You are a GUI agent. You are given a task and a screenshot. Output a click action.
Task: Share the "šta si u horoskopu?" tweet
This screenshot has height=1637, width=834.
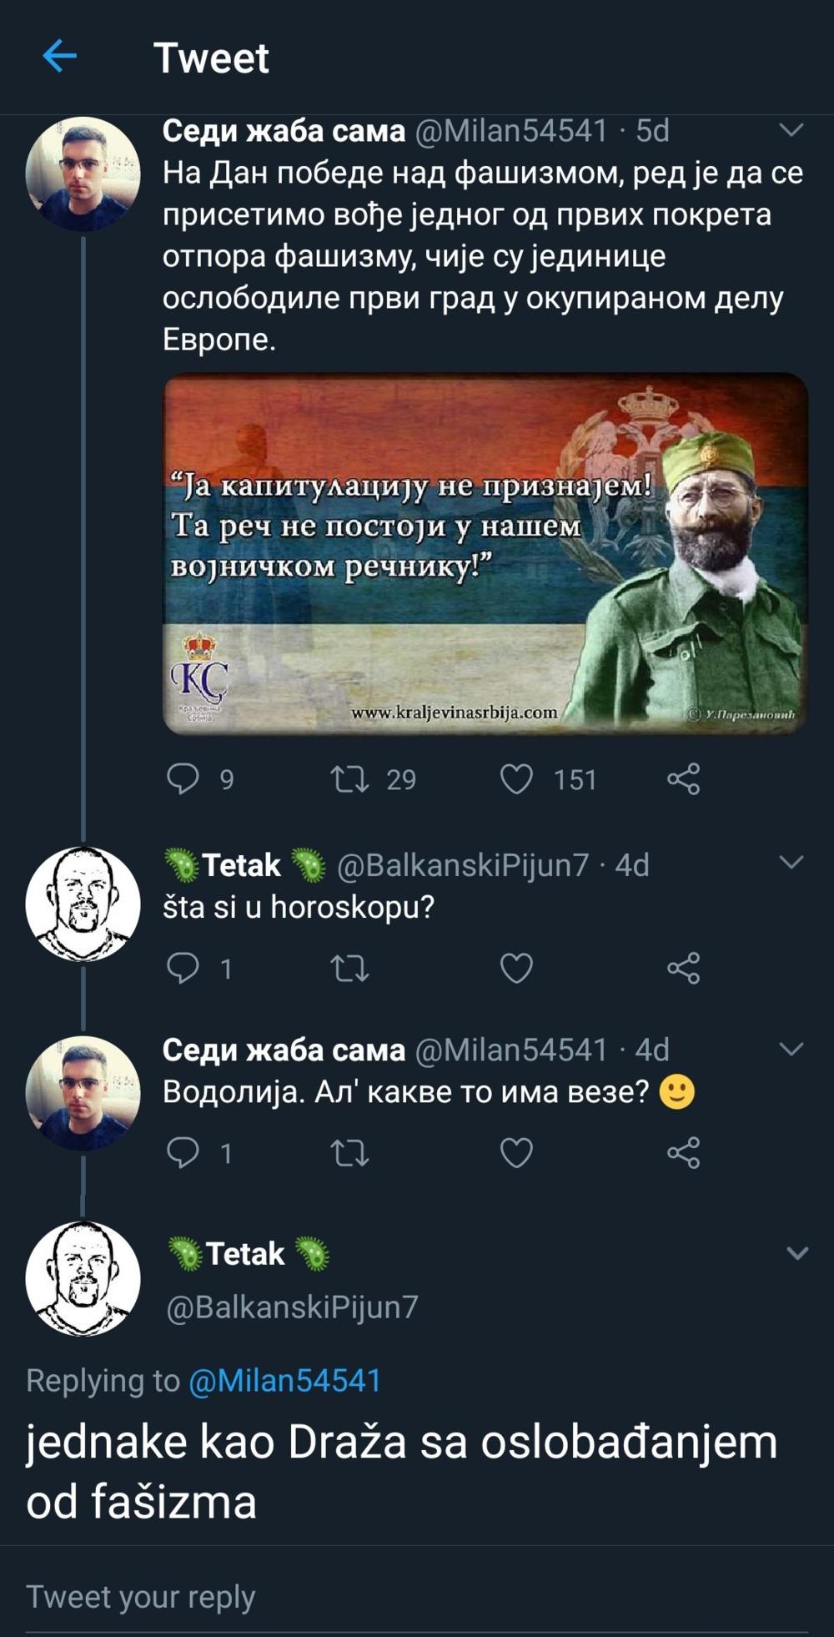coord(683,968)
